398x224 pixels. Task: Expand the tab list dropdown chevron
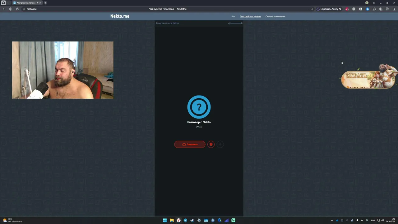point(8,3)
